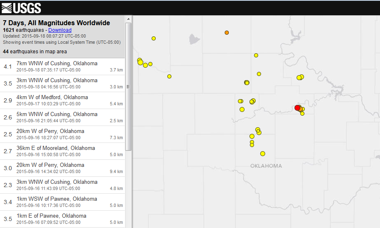Click the yellow marker nearest the OKLAHOMA label

coord(263,154)
